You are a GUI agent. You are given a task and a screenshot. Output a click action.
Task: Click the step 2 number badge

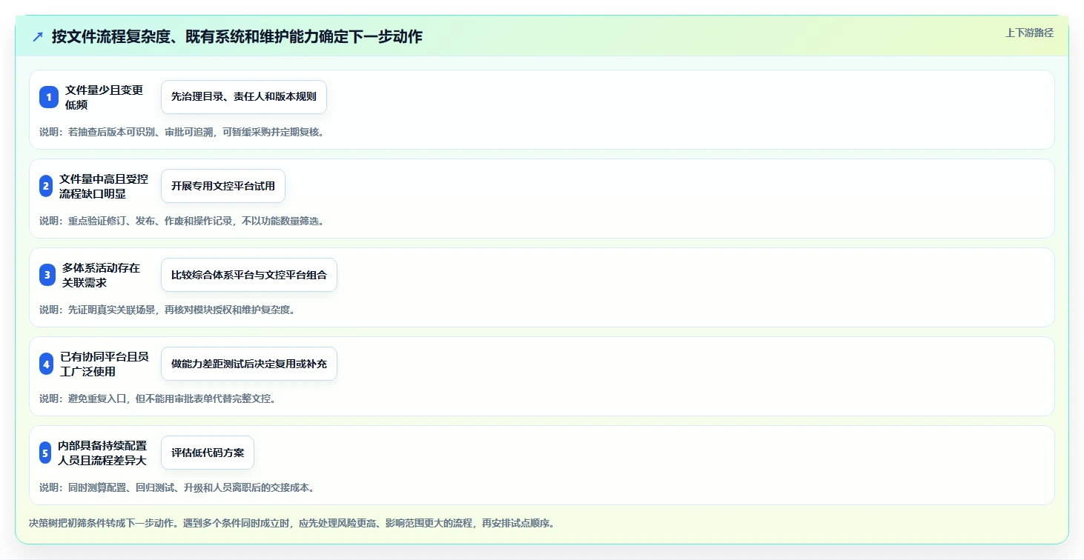46,186
